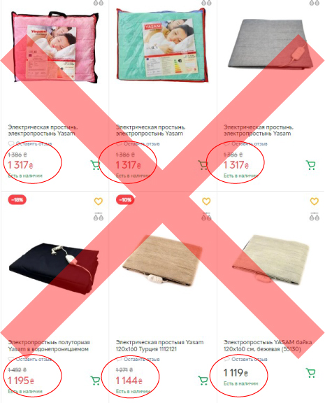
Task: Compare the YASAM байка бежевая sheet
Action: pos(315,217)
